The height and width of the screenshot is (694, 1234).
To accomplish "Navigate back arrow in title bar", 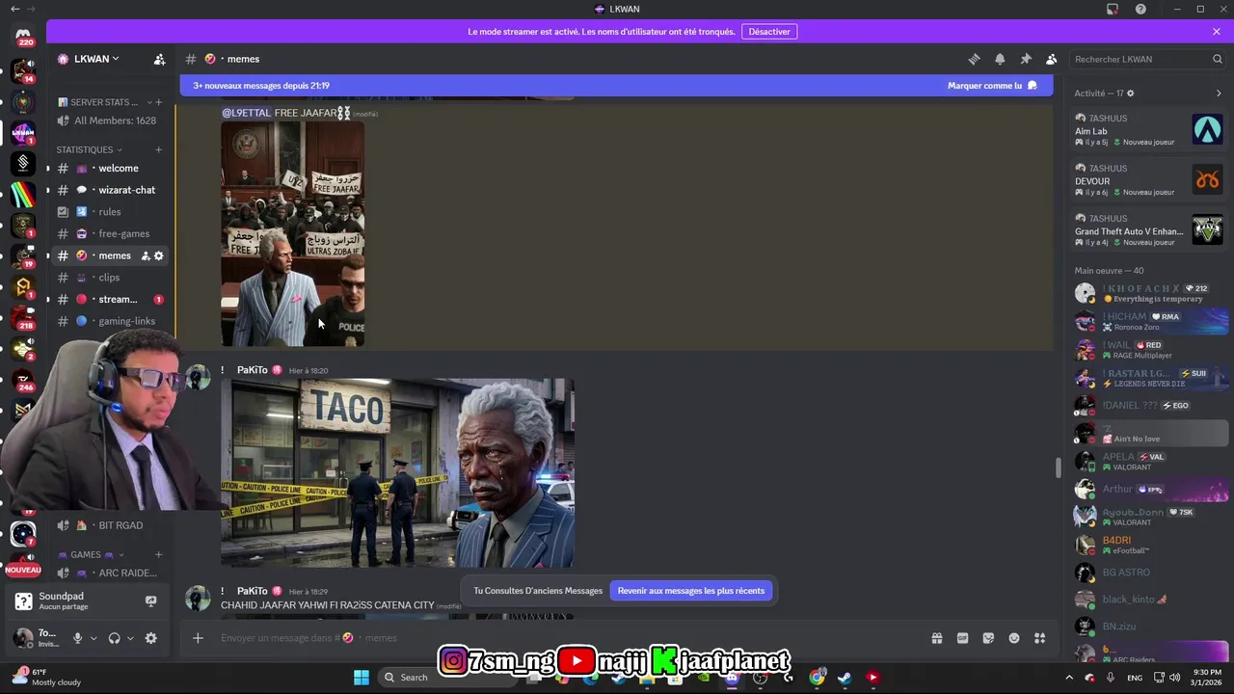I will click(x=14, y=9).
